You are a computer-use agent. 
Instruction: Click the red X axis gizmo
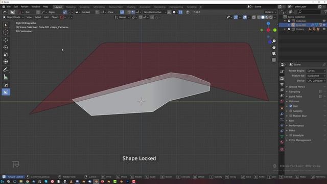tap(268, 30)
